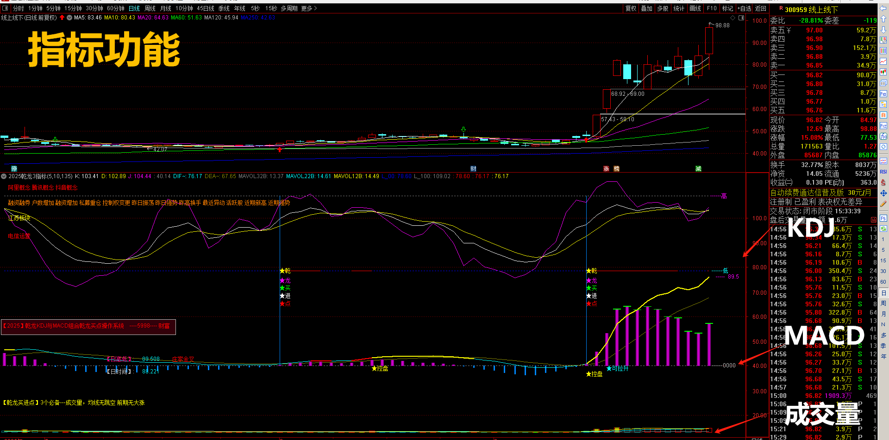Open the RSI indicator in right sidebar
The image size is (889, 440).
pyautogui.click(x=883, y=172)
